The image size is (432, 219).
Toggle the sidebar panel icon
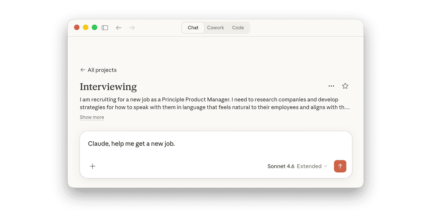pos(105,28)
